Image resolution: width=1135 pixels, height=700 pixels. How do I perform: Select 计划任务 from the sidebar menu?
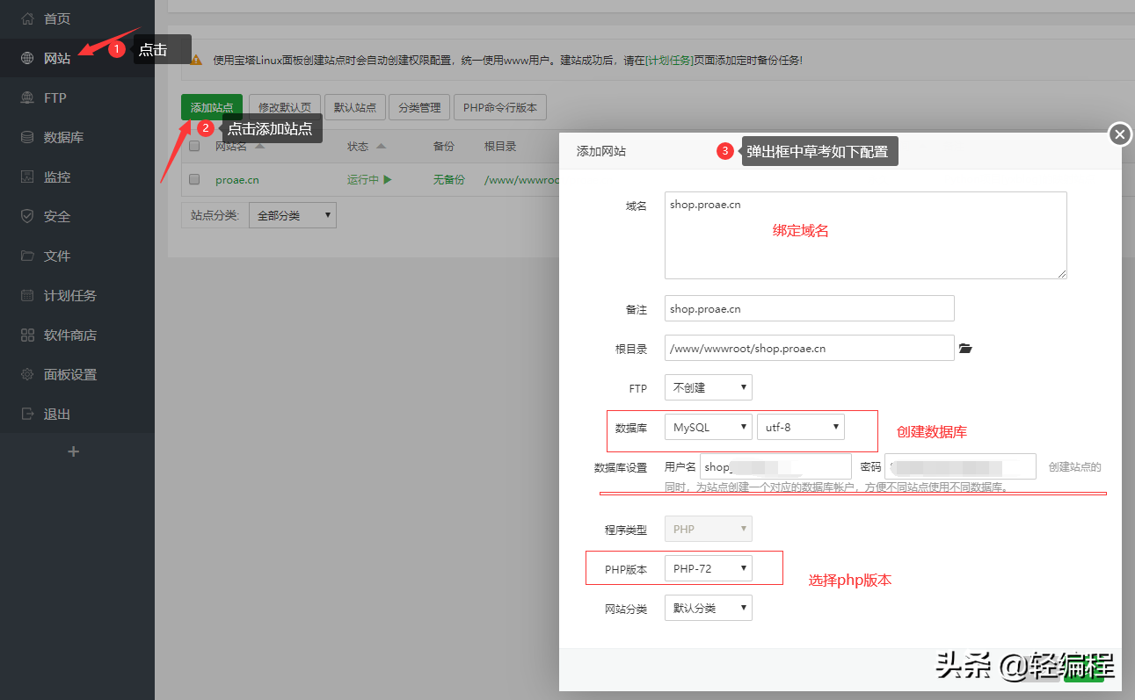pyautogui.click(x=66, y=295)
